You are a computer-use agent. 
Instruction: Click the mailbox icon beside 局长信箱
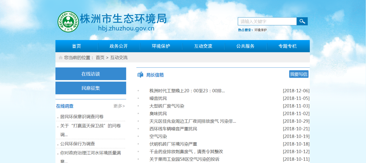tap(140, 75)
